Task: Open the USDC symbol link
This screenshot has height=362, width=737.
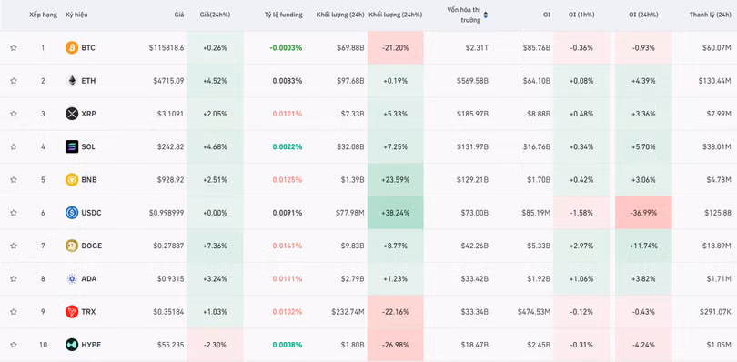Action: [91, 213]
